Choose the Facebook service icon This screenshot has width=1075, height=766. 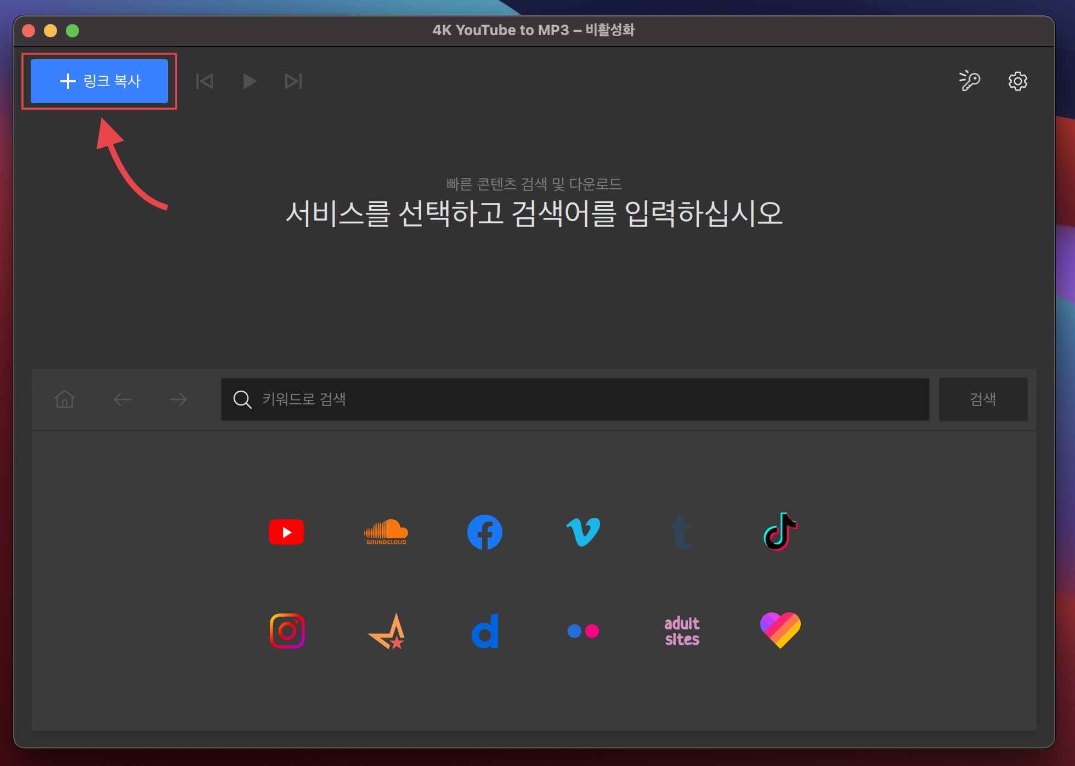[x=485, y=532]
